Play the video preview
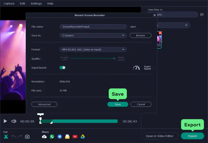This screenshot has height=143, width=208. point(5,121)
